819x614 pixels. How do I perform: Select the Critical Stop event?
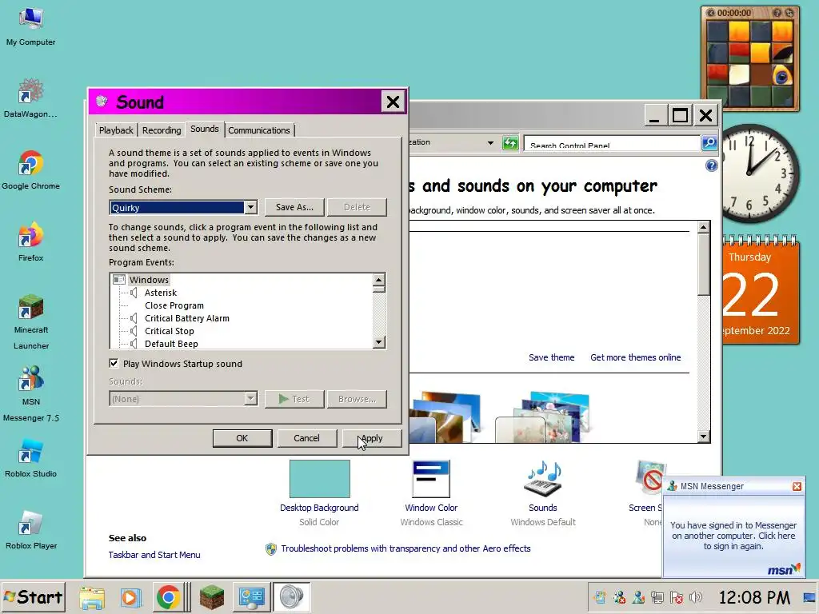click(170, 331)
